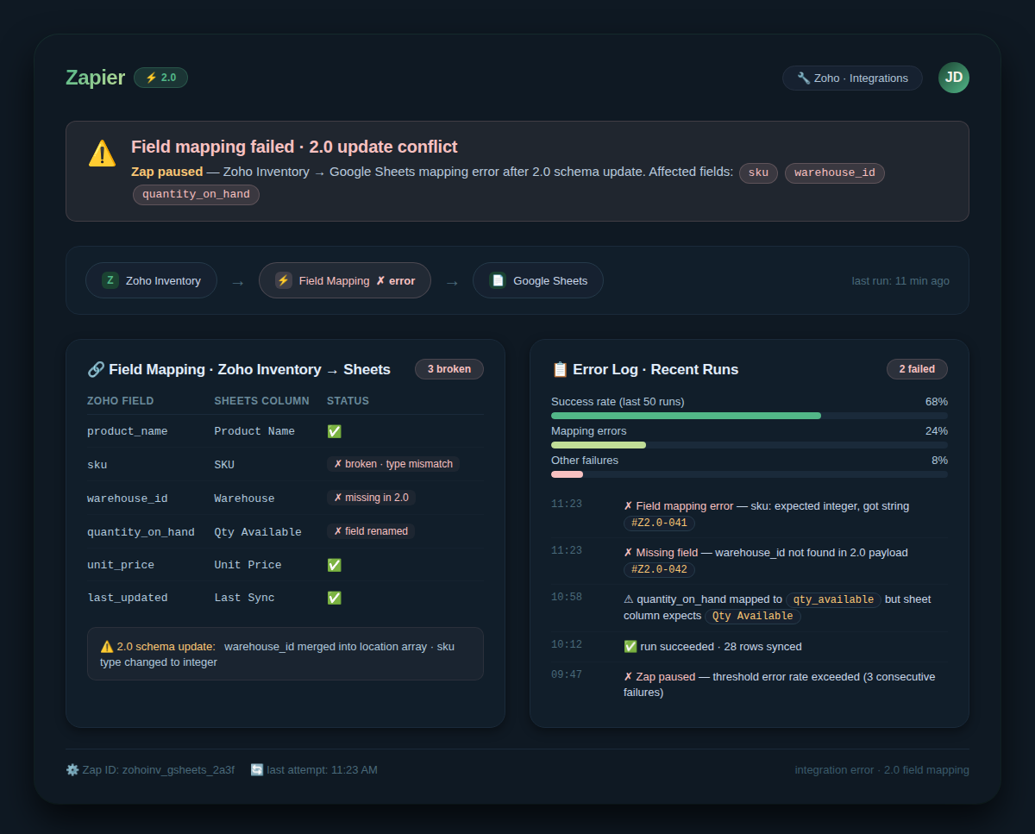Screen dimensions: 1035x834
Task: Open the Zoho · Integrations pill
Action: (x=852, y=78)
